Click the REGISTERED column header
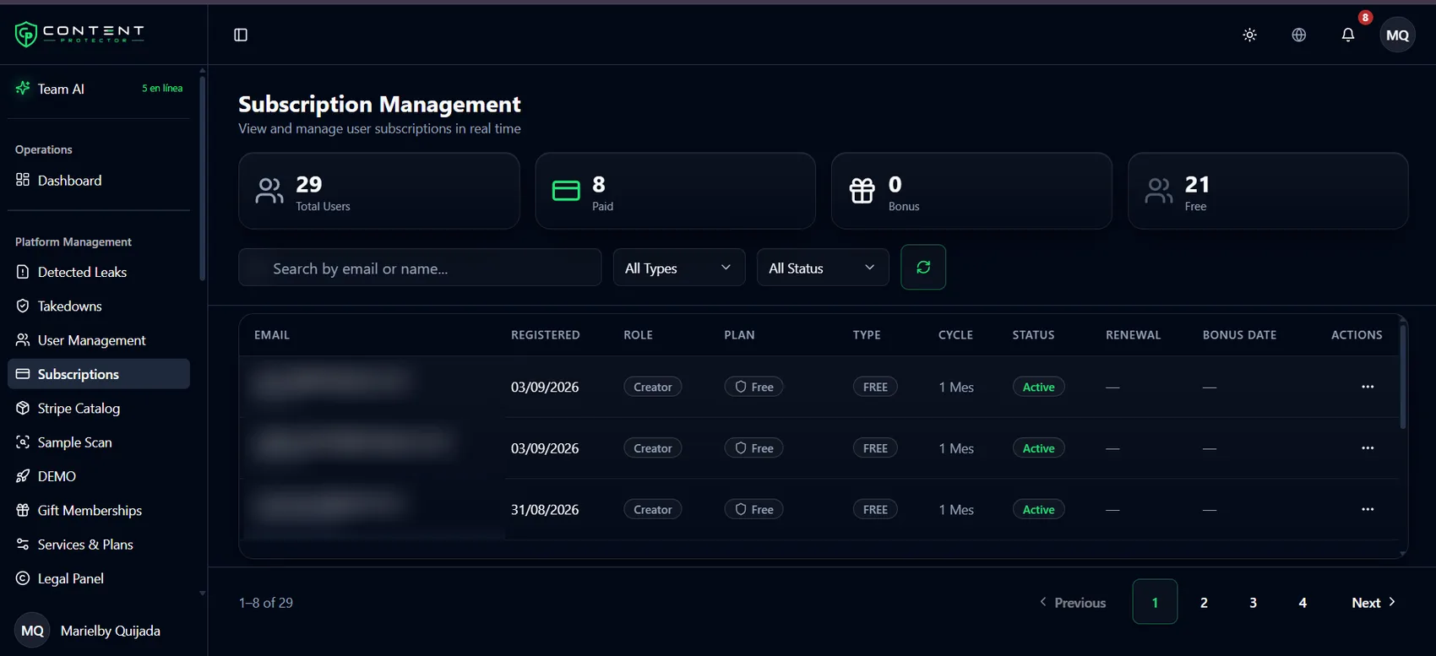 click(x=545, y=335)
